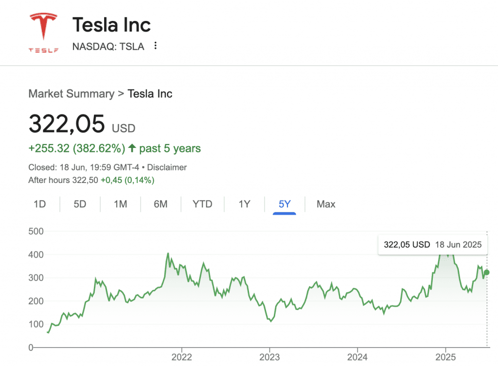Open the three-dot options menu
This screenshot has height=366, width=498.
(x=156, y=46)
